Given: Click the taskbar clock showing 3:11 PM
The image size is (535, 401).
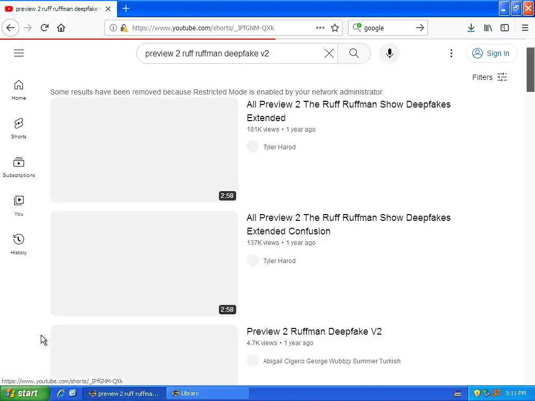Looking at the screenshot, I should [516, 393].
